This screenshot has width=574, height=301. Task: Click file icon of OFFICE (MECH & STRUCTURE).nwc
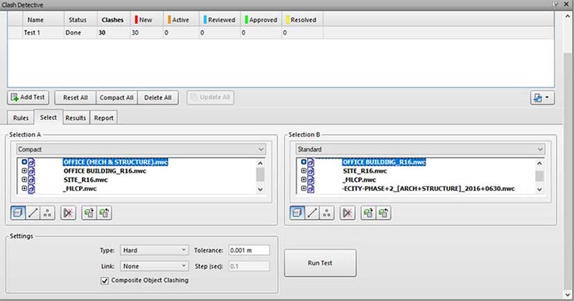coord(31,162)
